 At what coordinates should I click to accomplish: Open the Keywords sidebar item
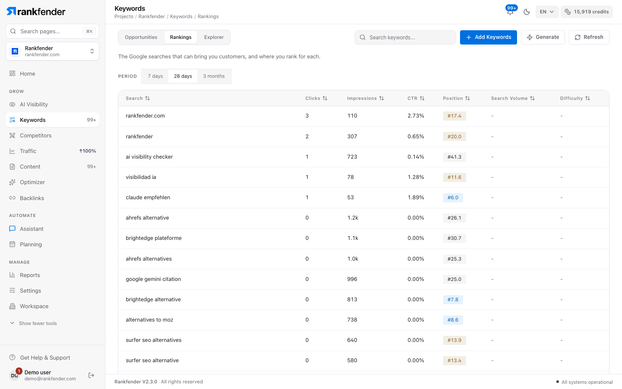point(52,120)
